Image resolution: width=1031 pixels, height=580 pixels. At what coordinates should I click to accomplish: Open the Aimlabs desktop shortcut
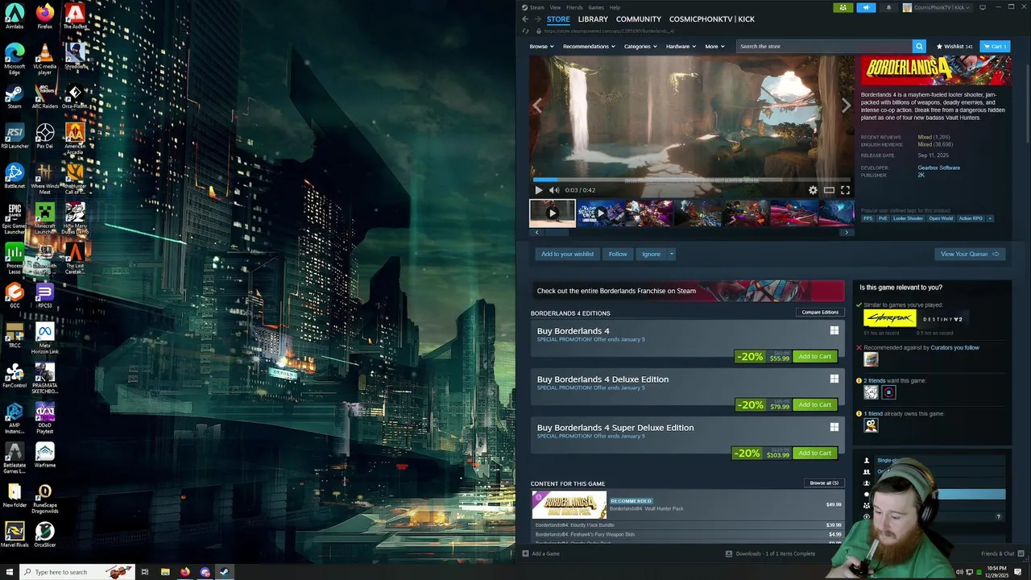tap(14, 17)
